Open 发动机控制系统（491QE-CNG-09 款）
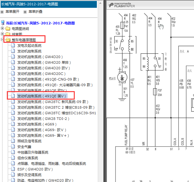This screenshot has width=194, height=182. coord(48,79)
